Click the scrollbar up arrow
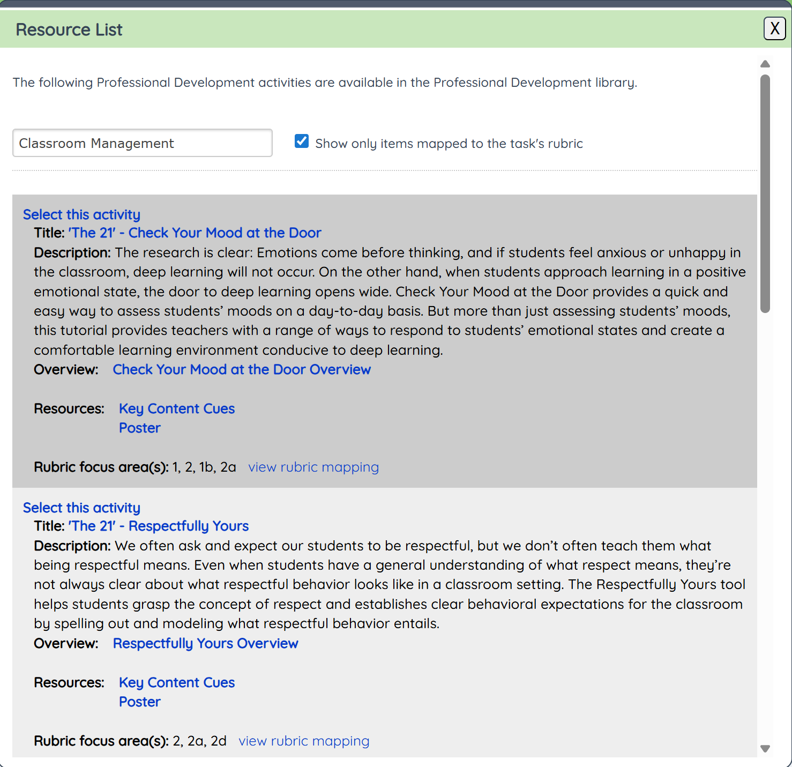The width and height of the screenshot is (792, 767). [765, 64]
